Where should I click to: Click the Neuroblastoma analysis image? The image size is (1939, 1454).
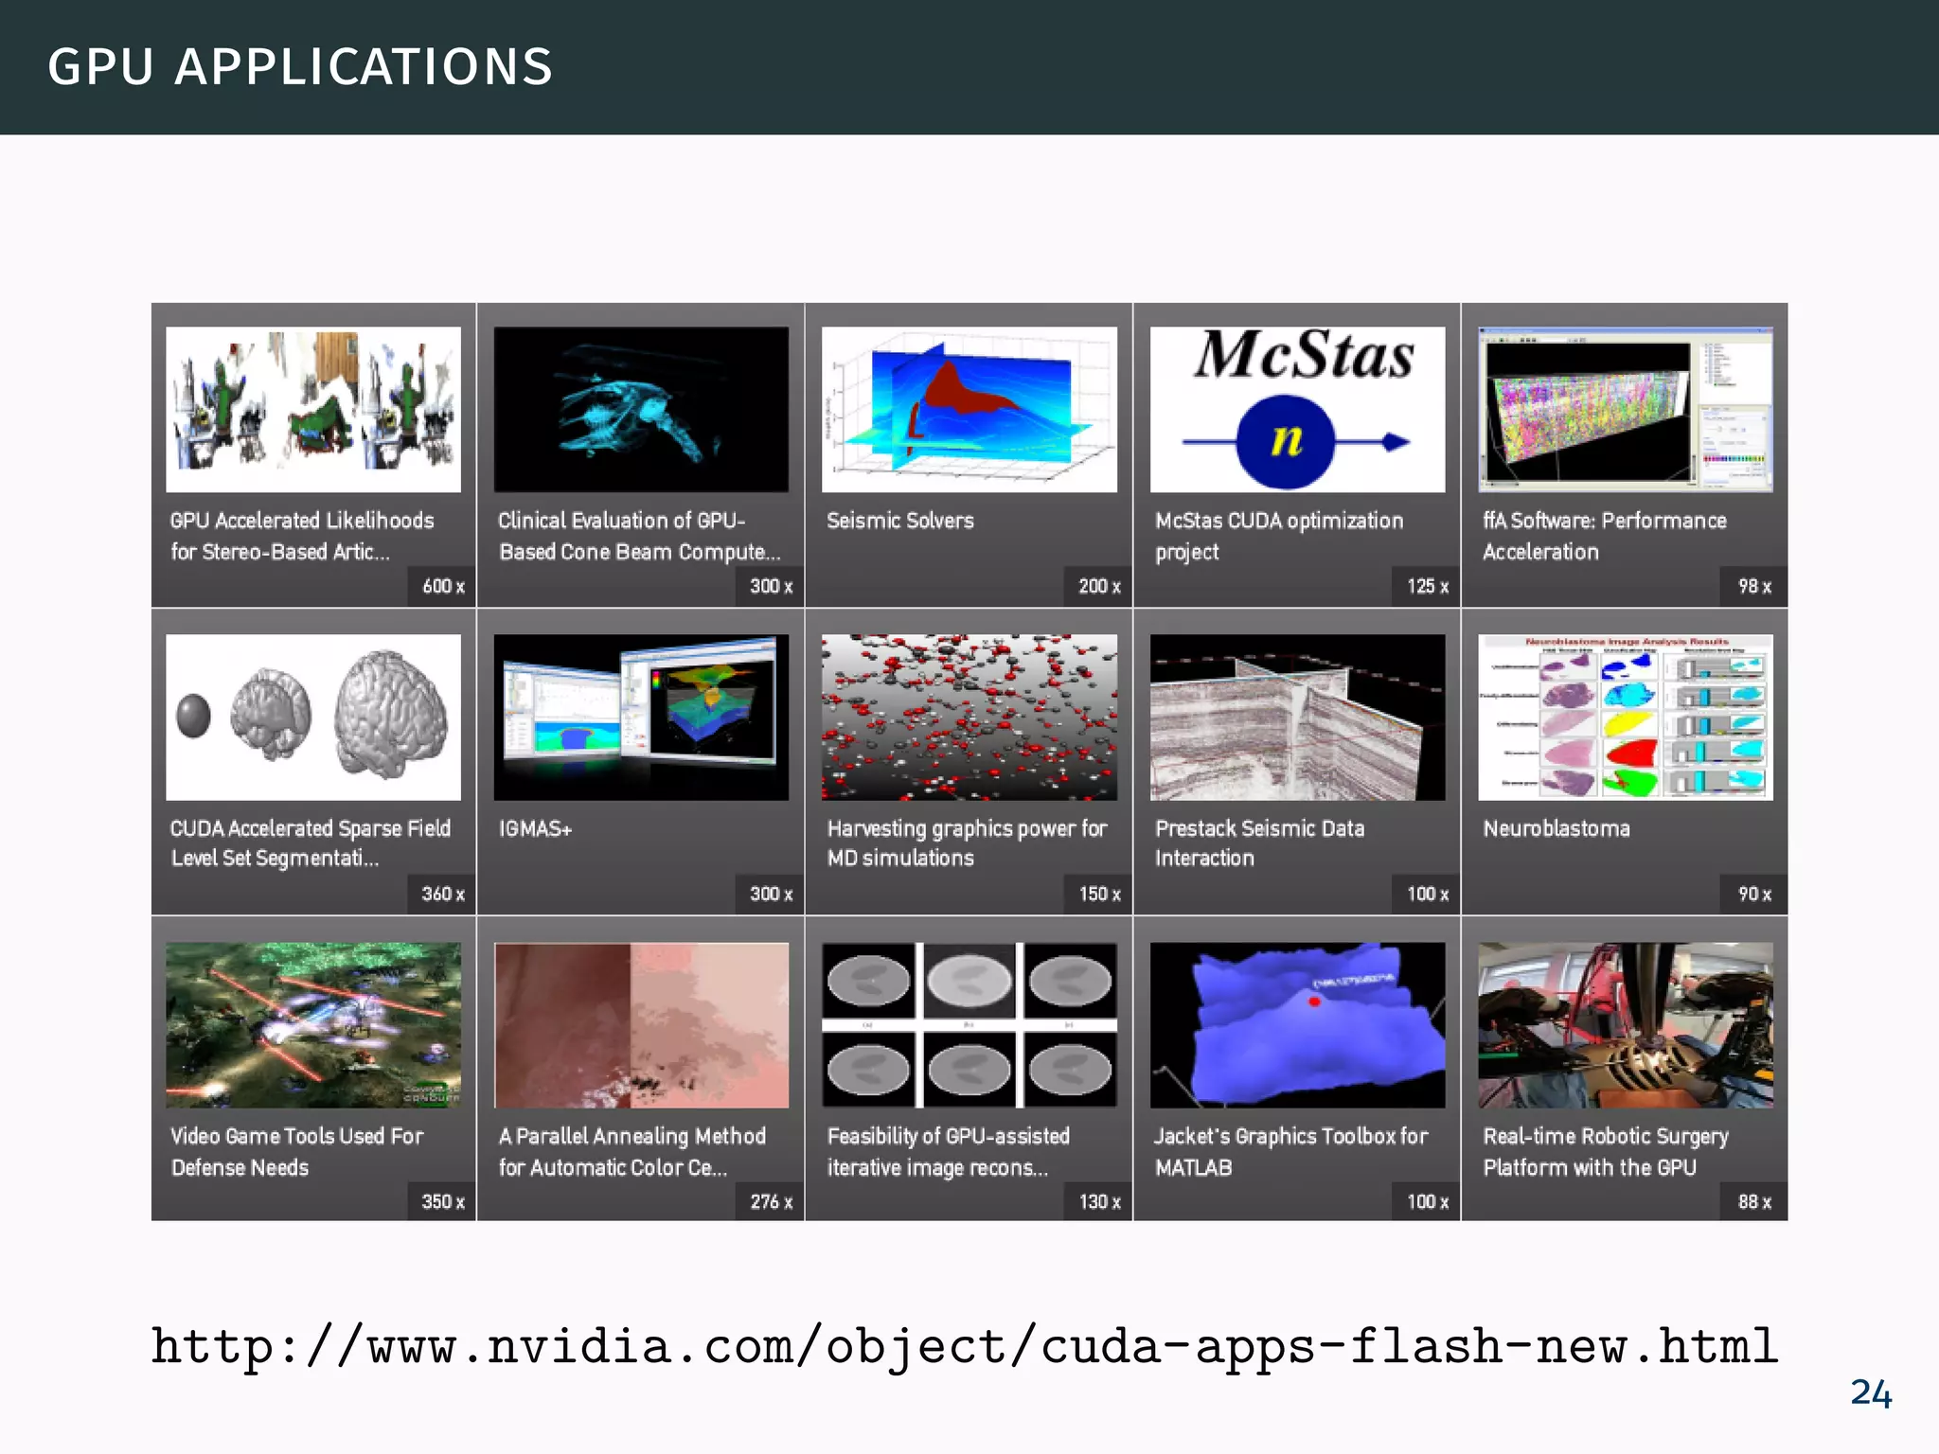point(1626,718)
